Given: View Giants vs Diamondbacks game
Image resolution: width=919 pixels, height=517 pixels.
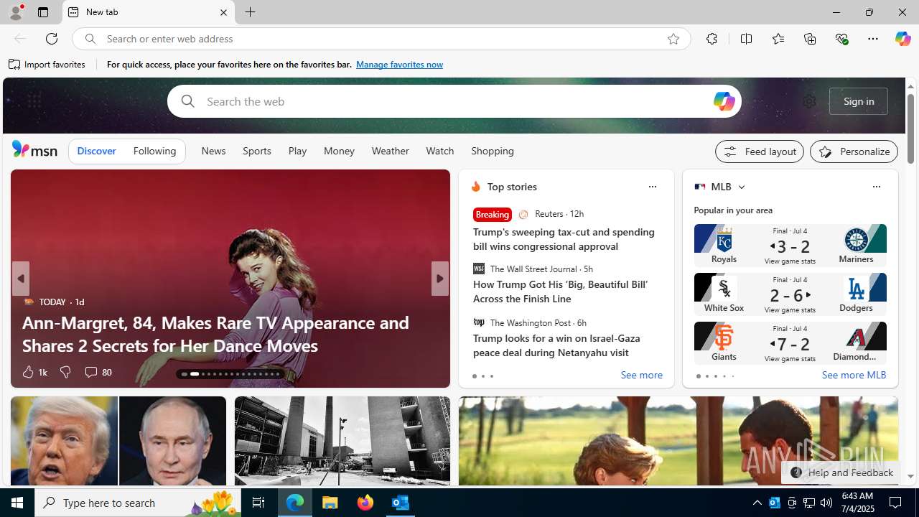Looking at the screenshot, I should (790, 343).
